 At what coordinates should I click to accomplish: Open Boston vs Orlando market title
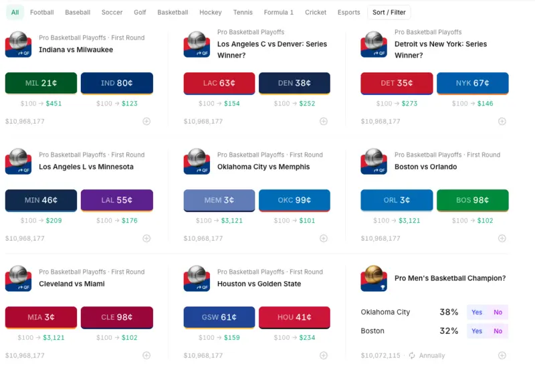(x=425, y=167)
